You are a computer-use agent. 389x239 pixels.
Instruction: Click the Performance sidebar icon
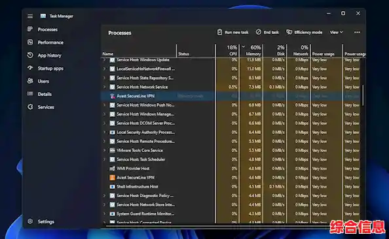[x=30, y=42]
